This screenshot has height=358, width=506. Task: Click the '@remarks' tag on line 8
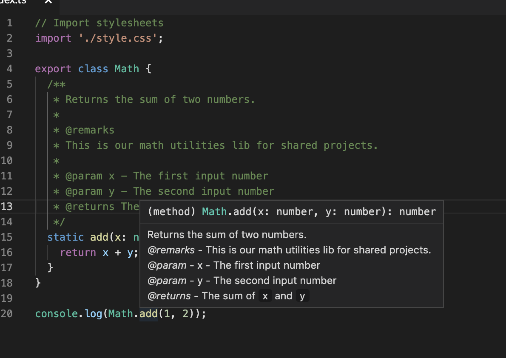(x=90, y=130)
